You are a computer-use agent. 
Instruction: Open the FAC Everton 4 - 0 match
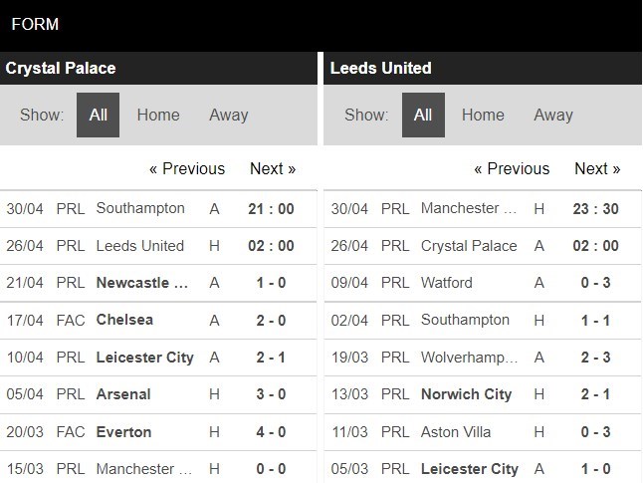coord(124,431)
